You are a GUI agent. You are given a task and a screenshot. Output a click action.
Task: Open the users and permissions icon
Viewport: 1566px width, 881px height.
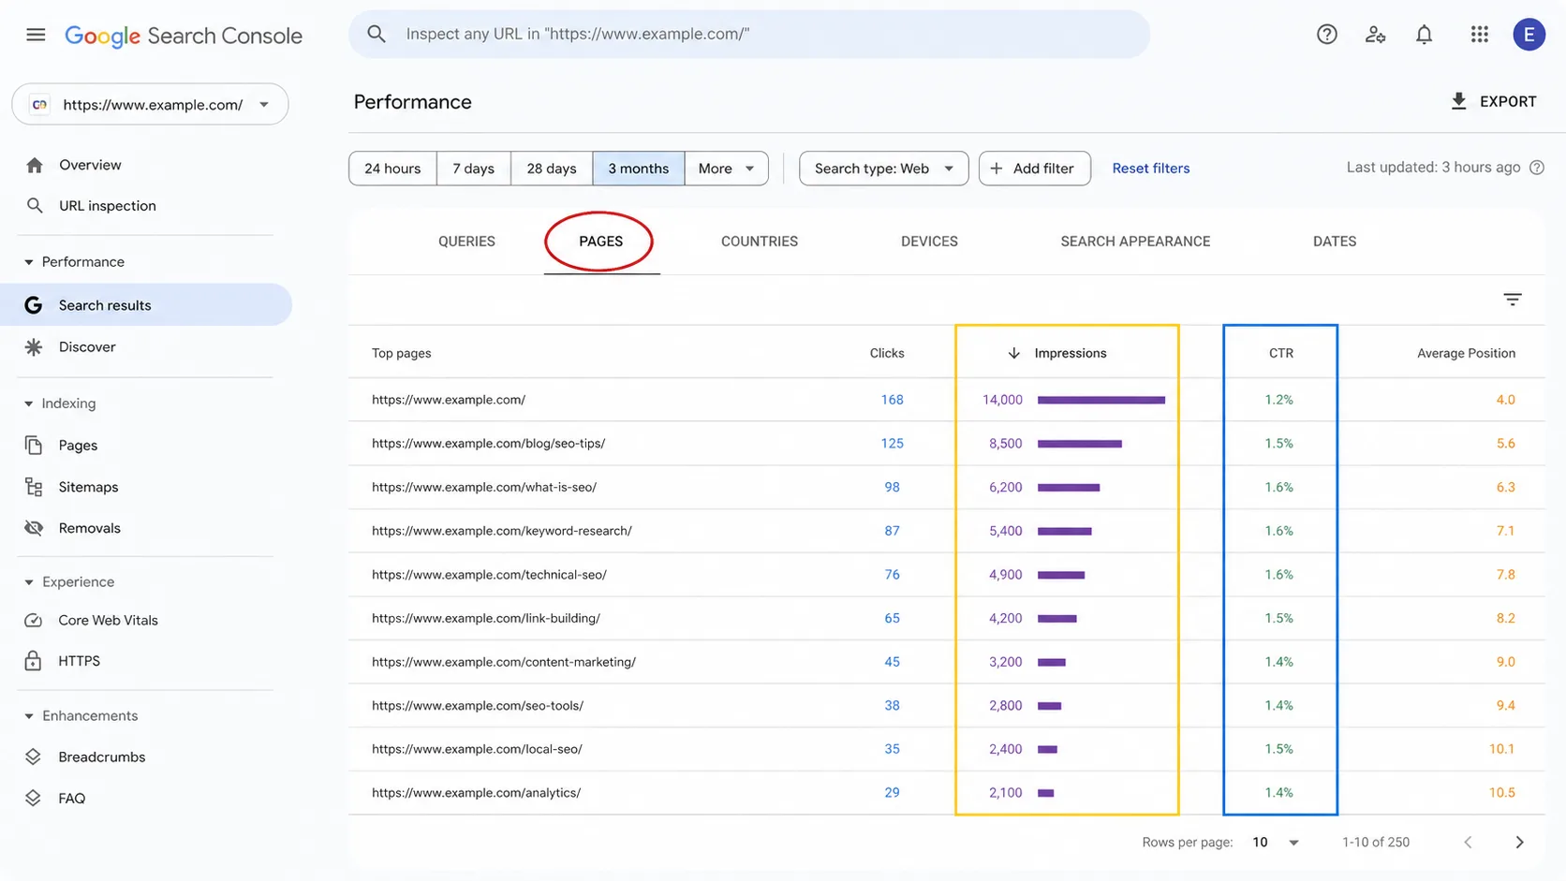pos(1375,35)
